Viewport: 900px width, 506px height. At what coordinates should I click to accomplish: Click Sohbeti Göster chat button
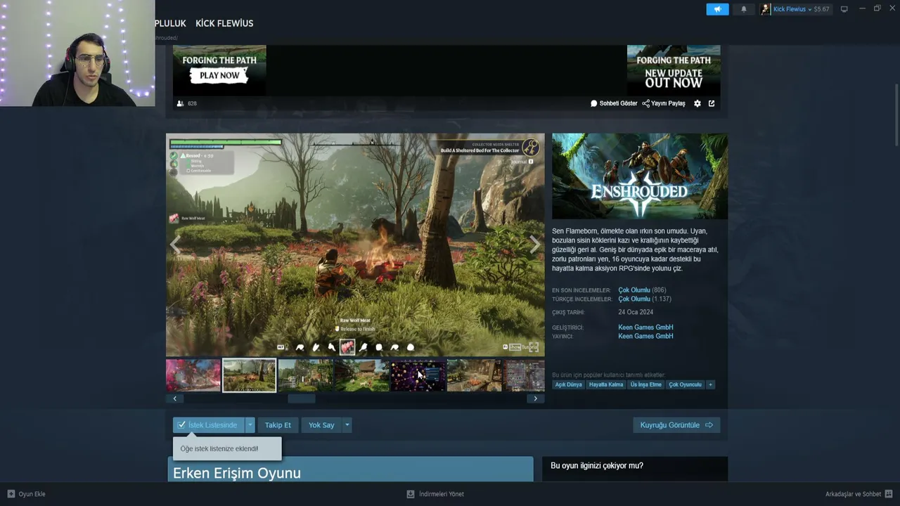pyautogui.click(x=614, y=103)
